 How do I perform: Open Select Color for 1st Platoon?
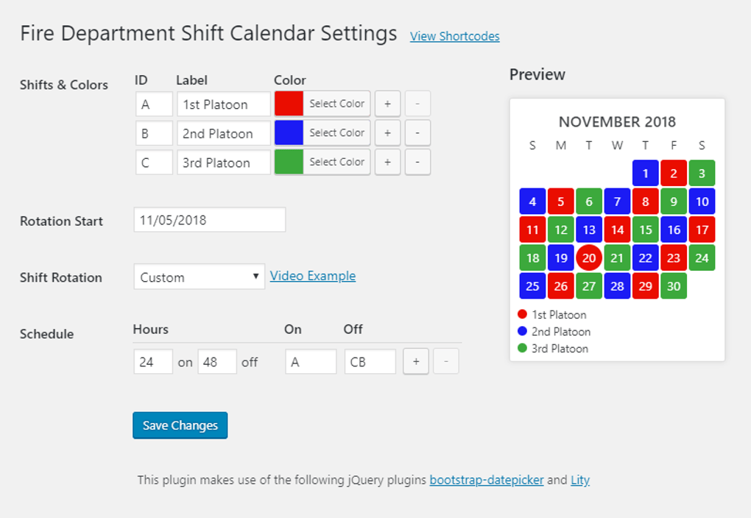tap(336, 103)
